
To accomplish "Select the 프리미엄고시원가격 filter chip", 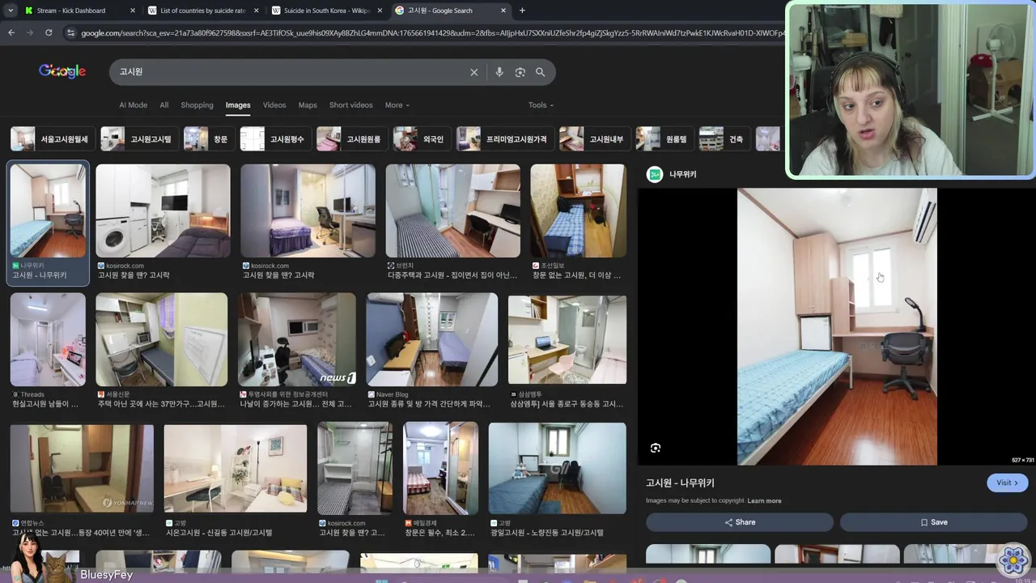I will tap(503, 139).
